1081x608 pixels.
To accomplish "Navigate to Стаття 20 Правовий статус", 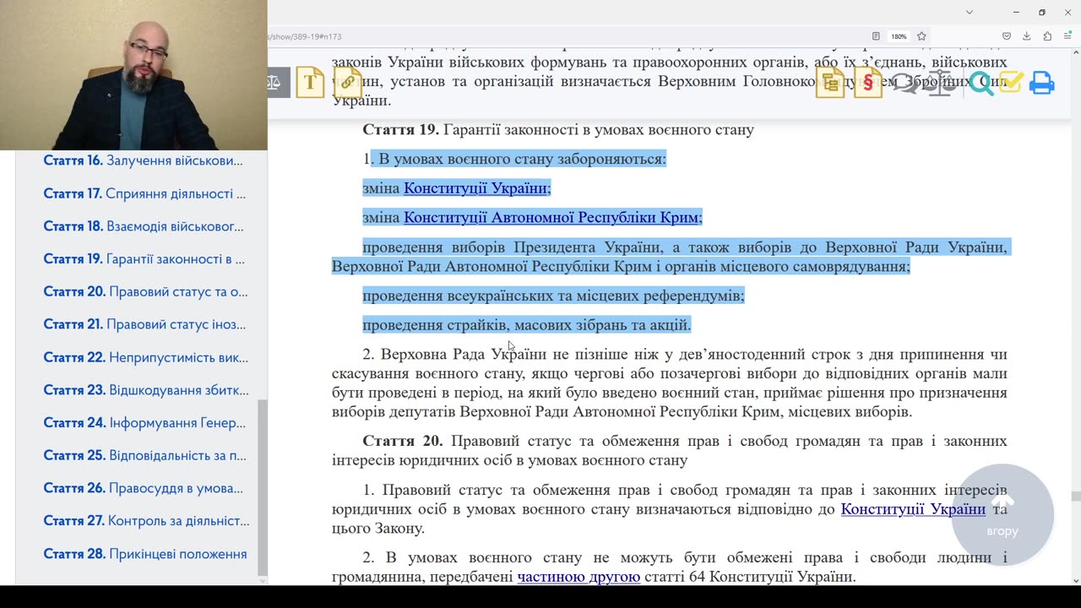I will click(x=145, y=292).
